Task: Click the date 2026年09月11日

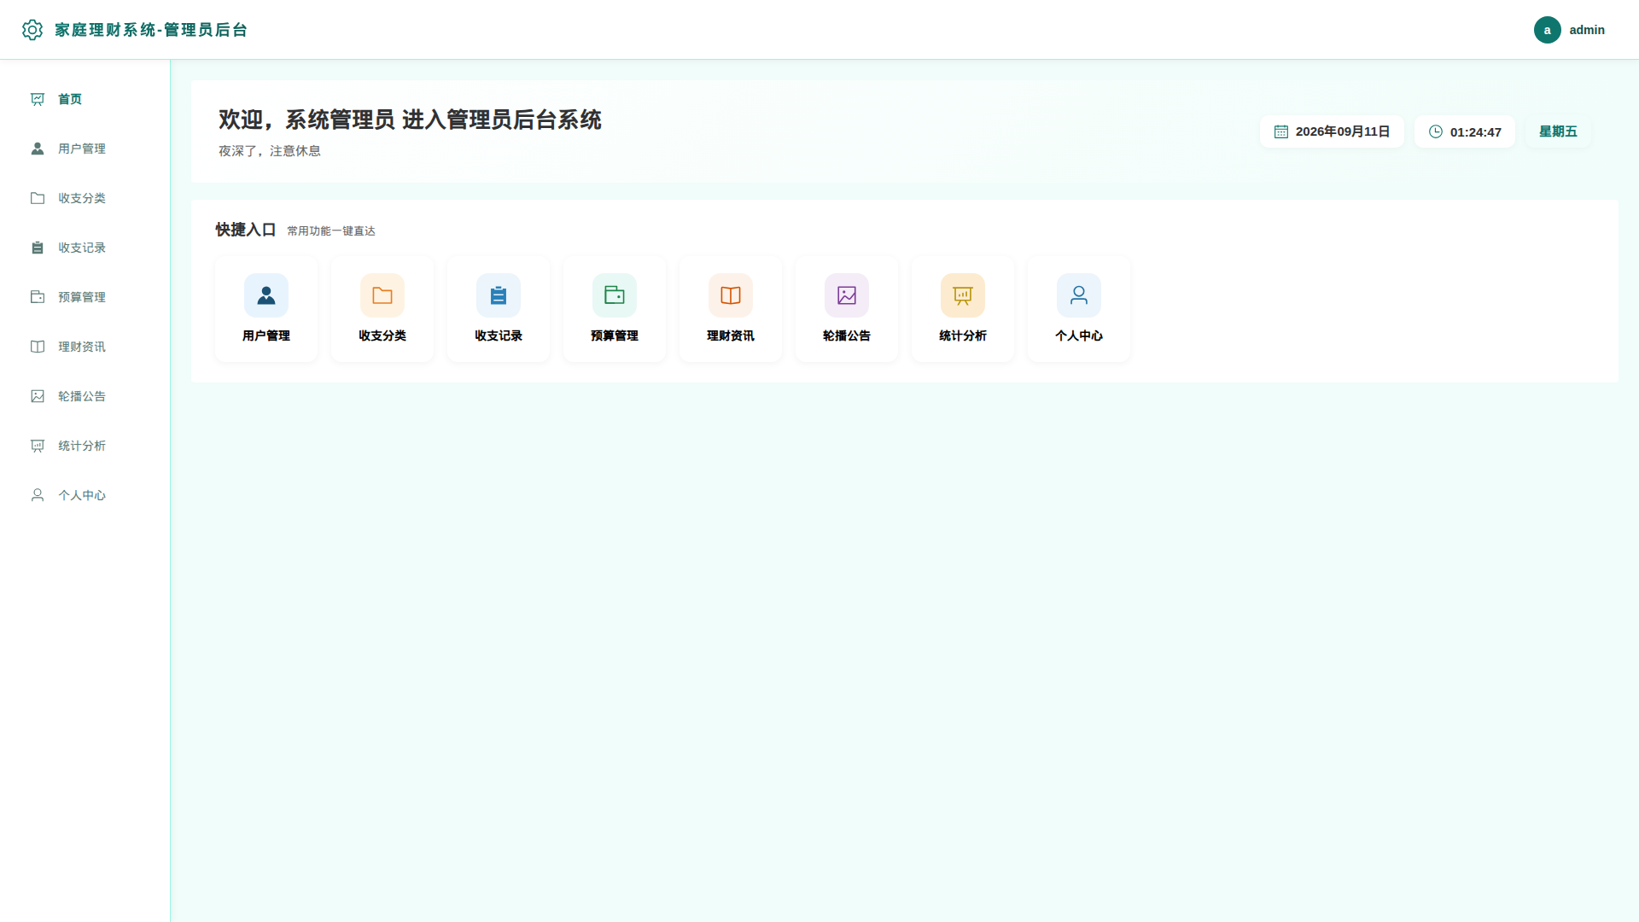Action: pos(1343,131)
